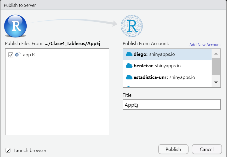227x157 pixels.
Task: Click the blue RStudio ball logo
Action: [15, 26]
